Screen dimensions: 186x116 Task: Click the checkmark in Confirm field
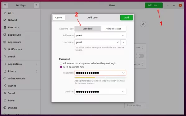[123, 91]
